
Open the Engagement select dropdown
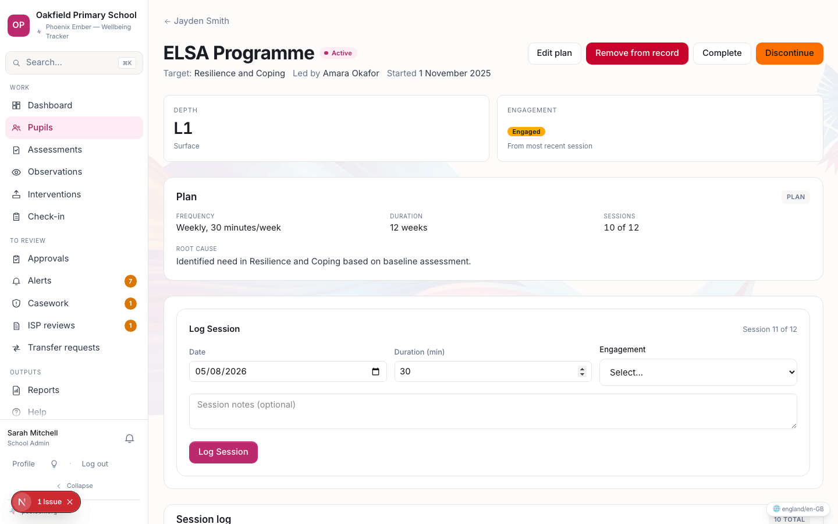click(x=698, y=372)
